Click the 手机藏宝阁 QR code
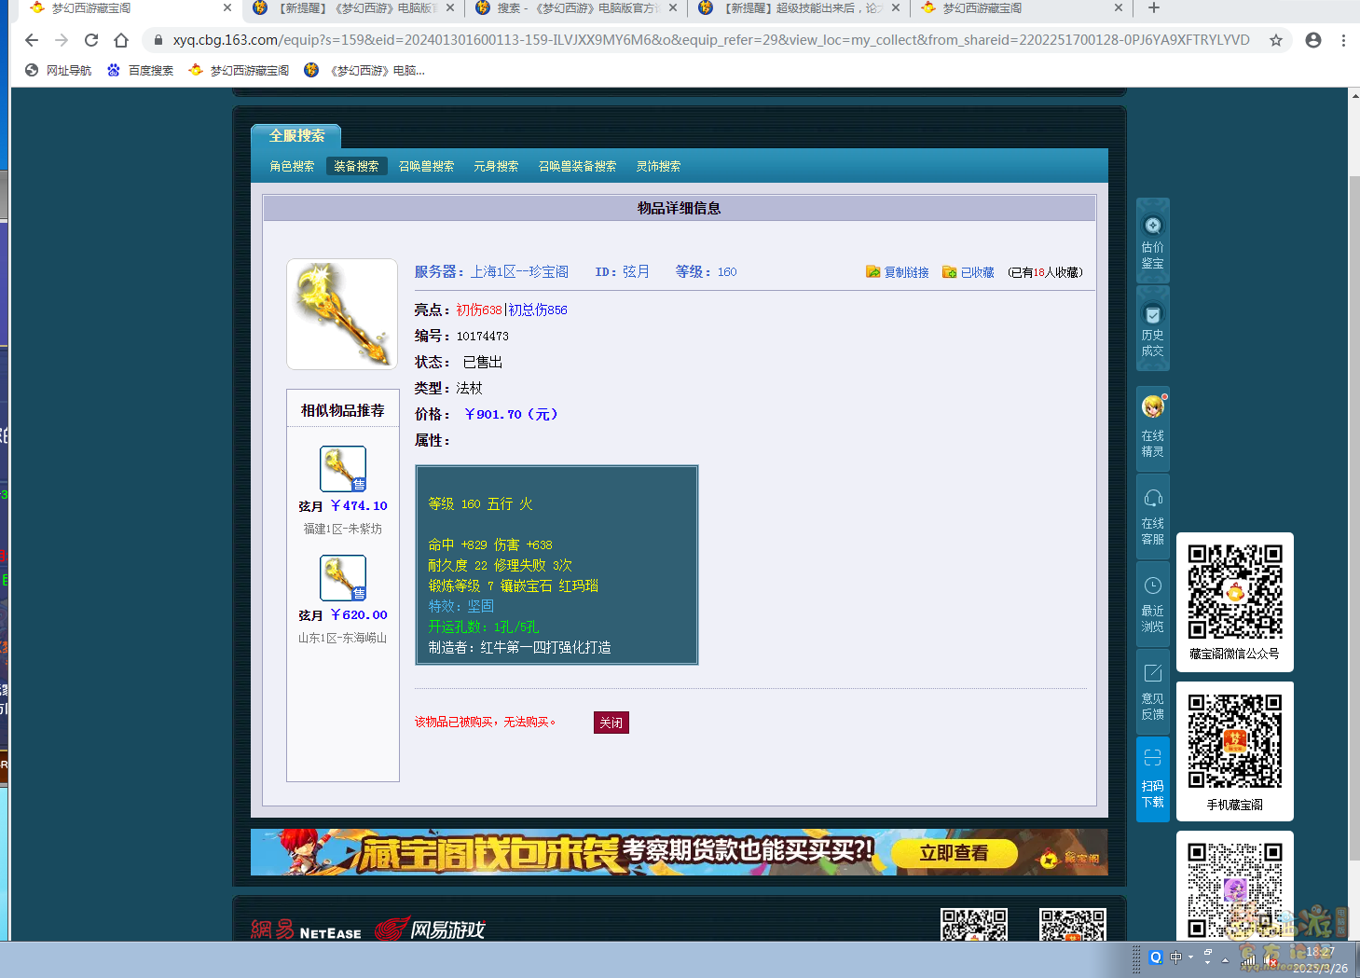This screenshot has height=978, width=1360. [x=1234, y=741]
